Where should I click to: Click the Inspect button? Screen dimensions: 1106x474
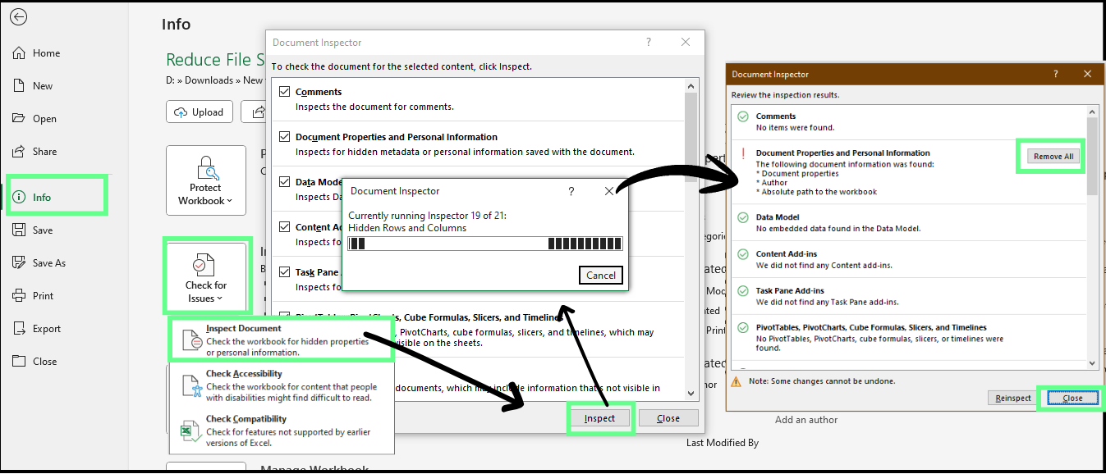tap(600, 417)
